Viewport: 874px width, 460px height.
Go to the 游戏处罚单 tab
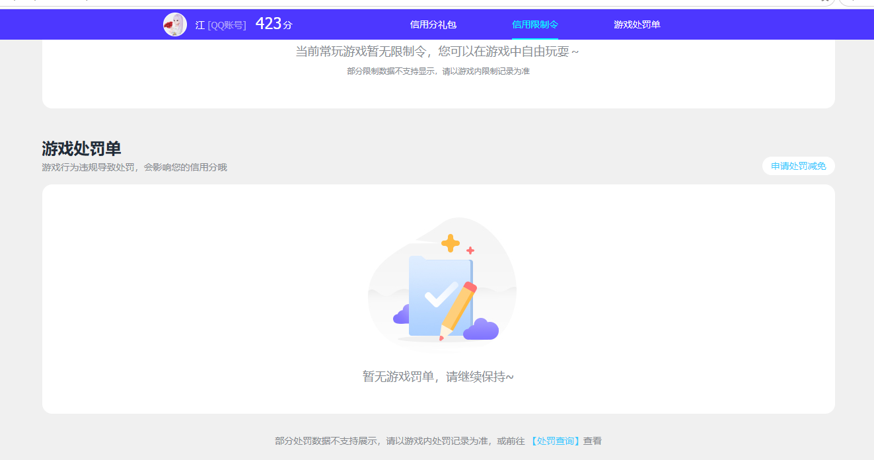click(x=637, y=24)
